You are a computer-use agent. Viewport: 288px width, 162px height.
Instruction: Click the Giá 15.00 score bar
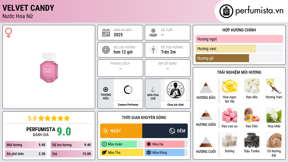click(x=71, y=154)
